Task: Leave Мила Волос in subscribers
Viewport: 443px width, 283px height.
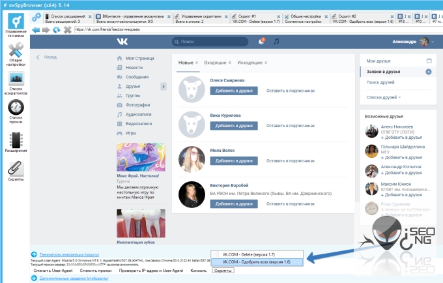Action: tap(291, 161)
